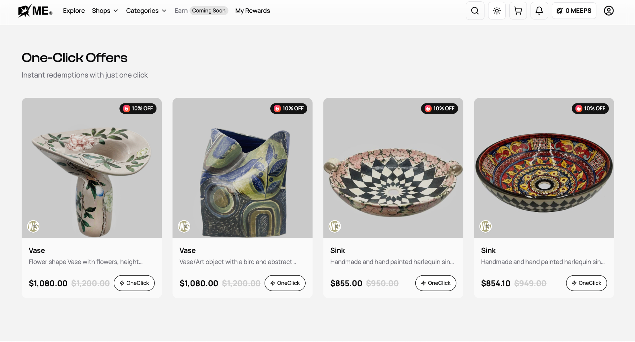Viewport: 635px width, 342px height.
Task: Click the 10% OFF badge on the first Vase
Action: click(138, 108)
